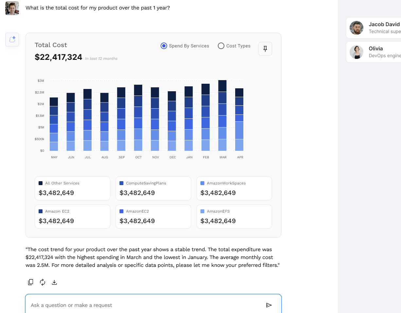Click the copy response icon
The image size is (401, 313).
(x=31, y=282)
